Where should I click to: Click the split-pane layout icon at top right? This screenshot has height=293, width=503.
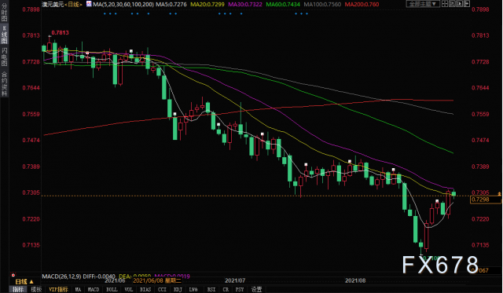click(445, 3)
